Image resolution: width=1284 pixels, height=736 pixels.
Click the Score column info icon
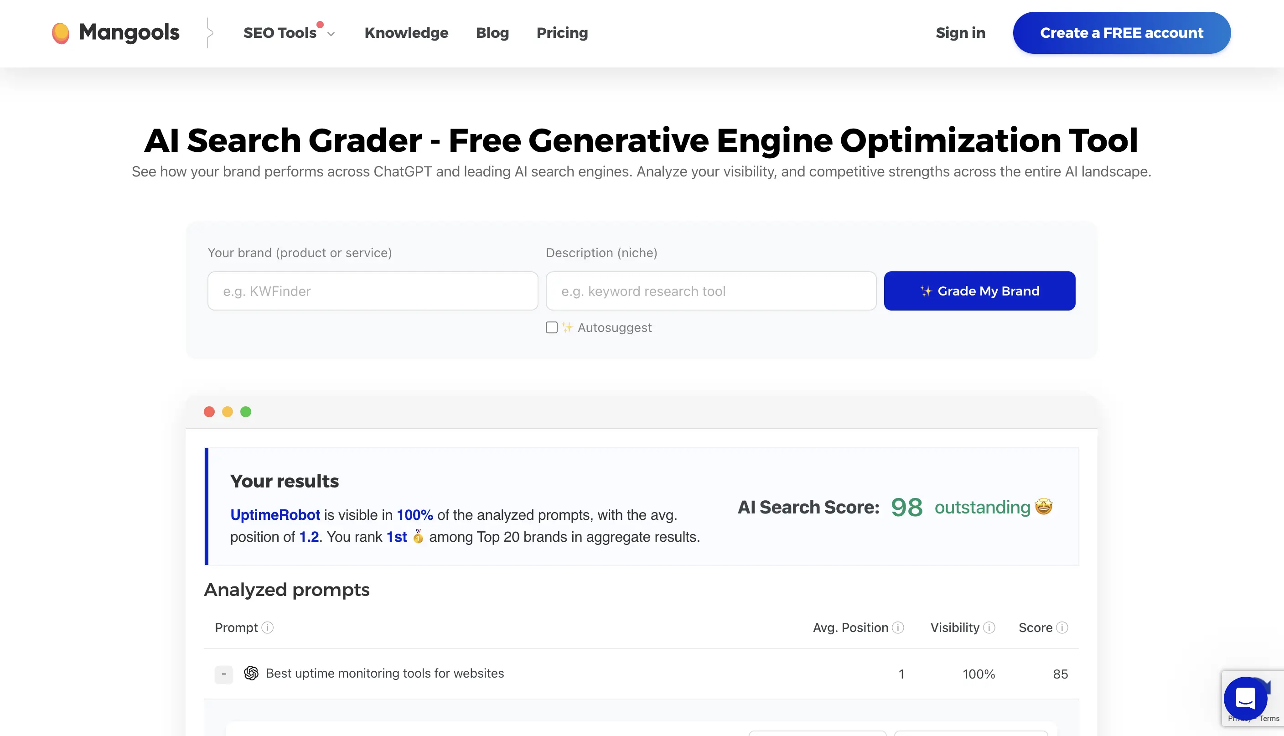[x=1062, y=627]
